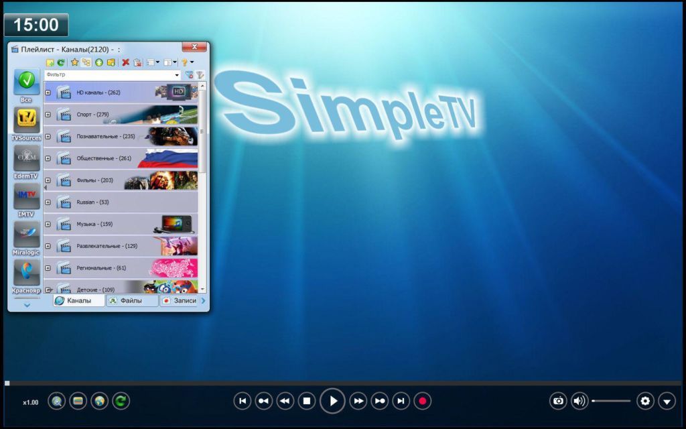The height and width of the screenshot is (429, 686).
Task: Click the magnifier search icon in control bar
Action: coord(56,401)
